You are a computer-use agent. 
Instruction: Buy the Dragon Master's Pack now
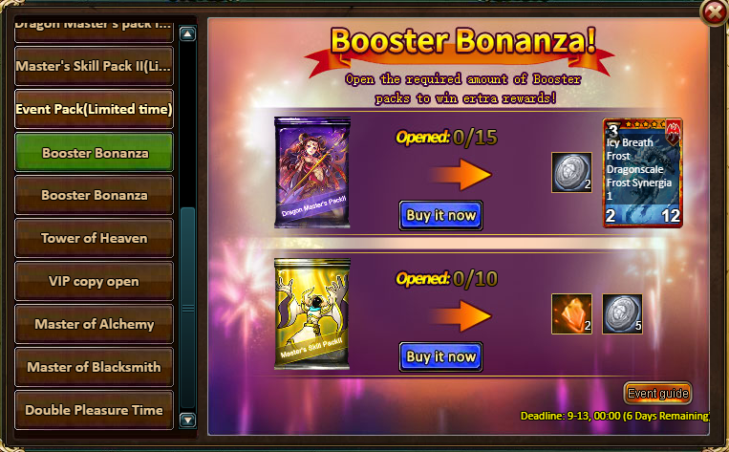440,215
